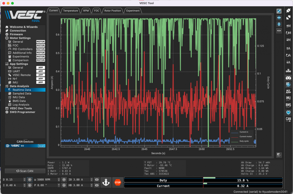The width and height of the screenshot is (293, 194).
Task: Activate the RT APP data stream icon
Action: click(x=288, y=92)
